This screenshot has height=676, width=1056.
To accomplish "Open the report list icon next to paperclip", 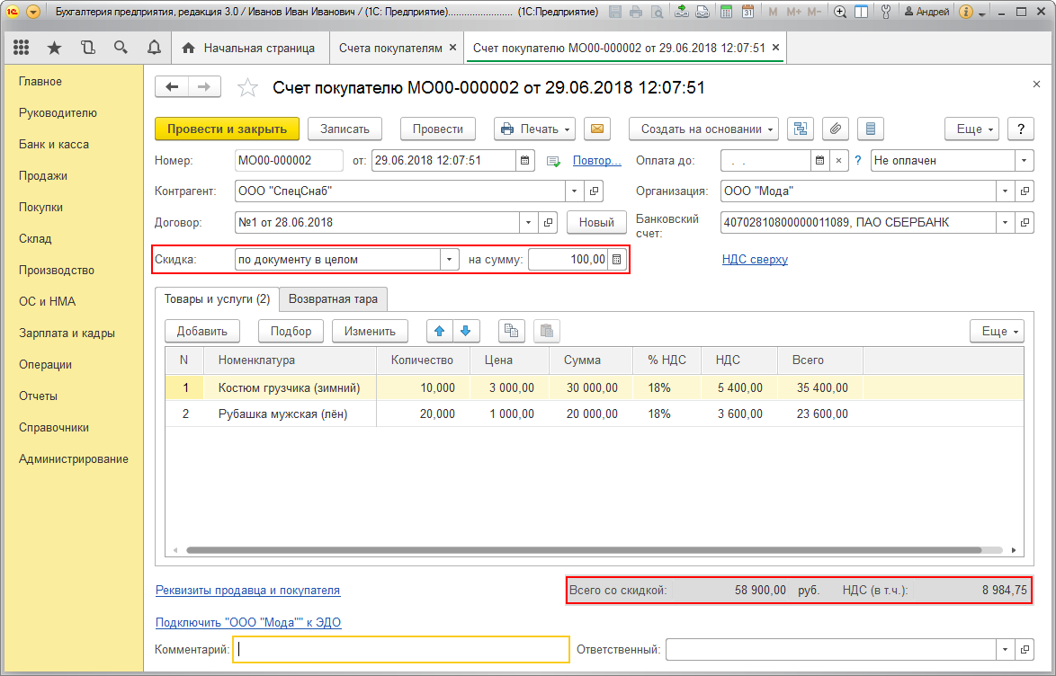I will click(870, 129).
